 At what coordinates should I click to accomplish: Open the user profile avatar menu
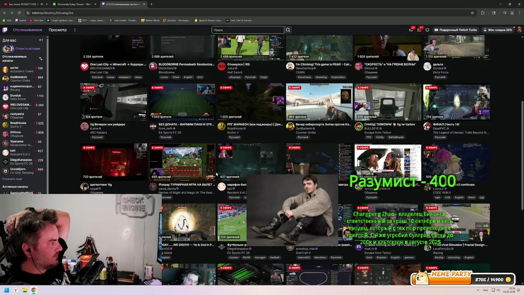click(x=519, y=30)
